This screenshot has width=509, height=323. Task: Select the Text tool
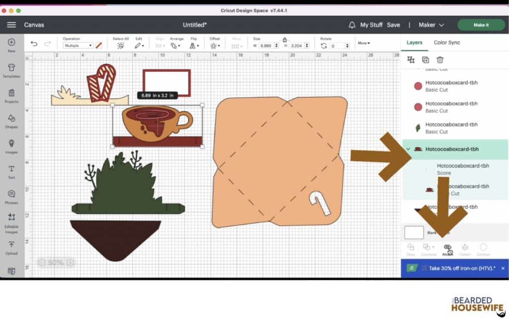coord(11,171)
